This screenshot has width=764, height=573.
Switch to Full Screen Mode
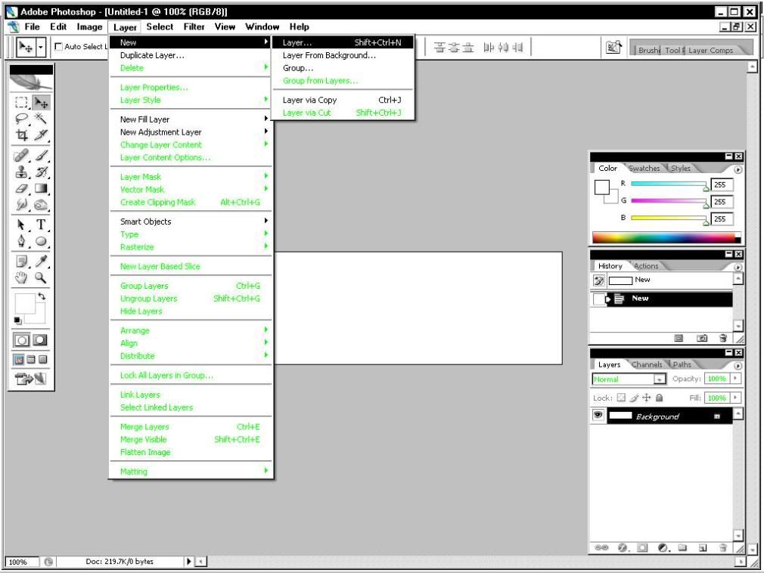pos(43,360)
